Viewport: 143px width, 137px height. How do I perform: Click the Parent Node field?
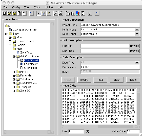[110, 25]
